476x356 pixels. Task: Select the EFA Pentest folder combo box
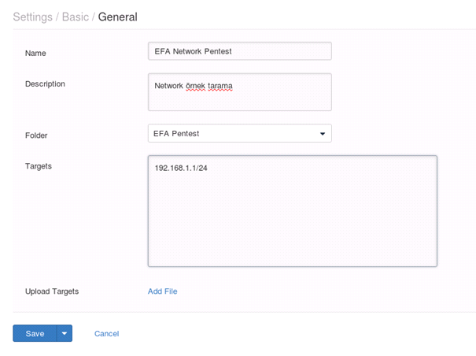239,133
